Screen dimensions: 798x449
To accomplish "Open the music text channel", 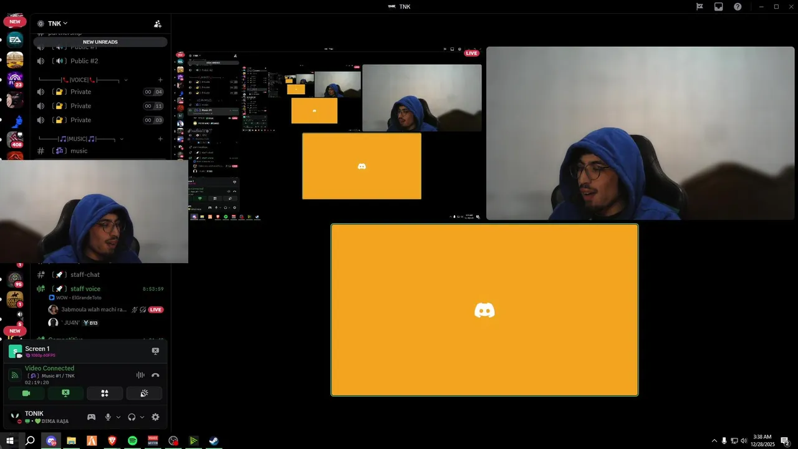I will [x=100, y=151].
